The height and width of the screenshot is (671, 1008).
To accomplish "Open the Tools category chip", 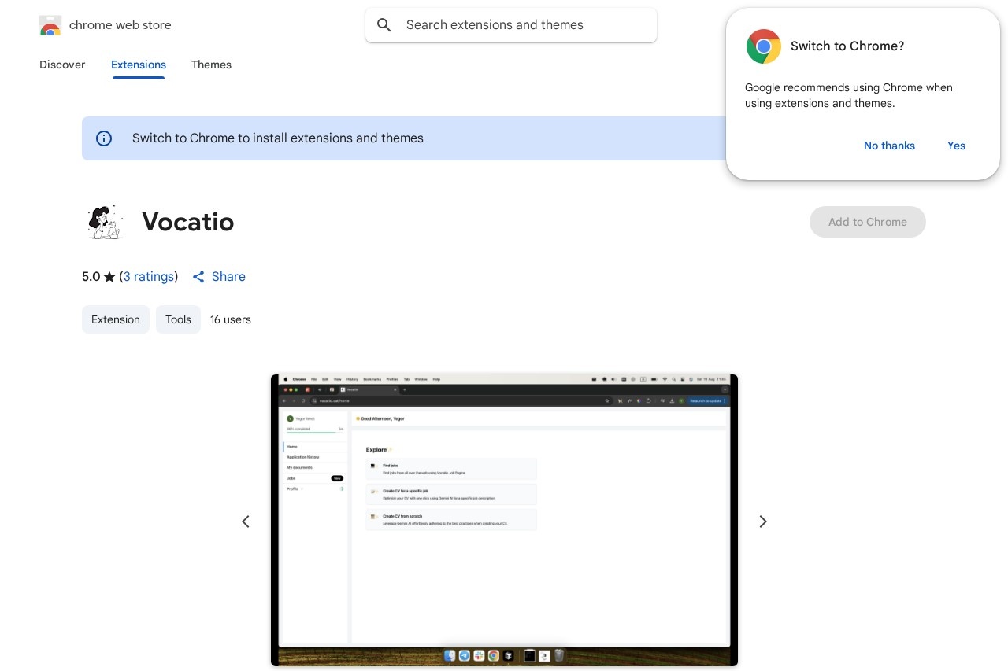I will tap(178, 319).
